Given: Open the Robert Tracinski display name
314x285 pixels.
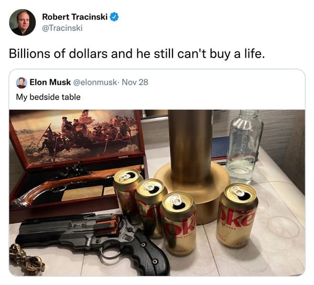Looking at the screenshot, I should pos(75,17).
